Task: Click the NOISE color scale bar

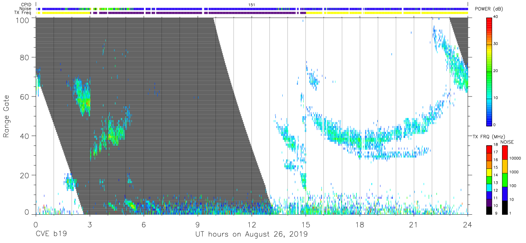Action: (x=505, y=180)
